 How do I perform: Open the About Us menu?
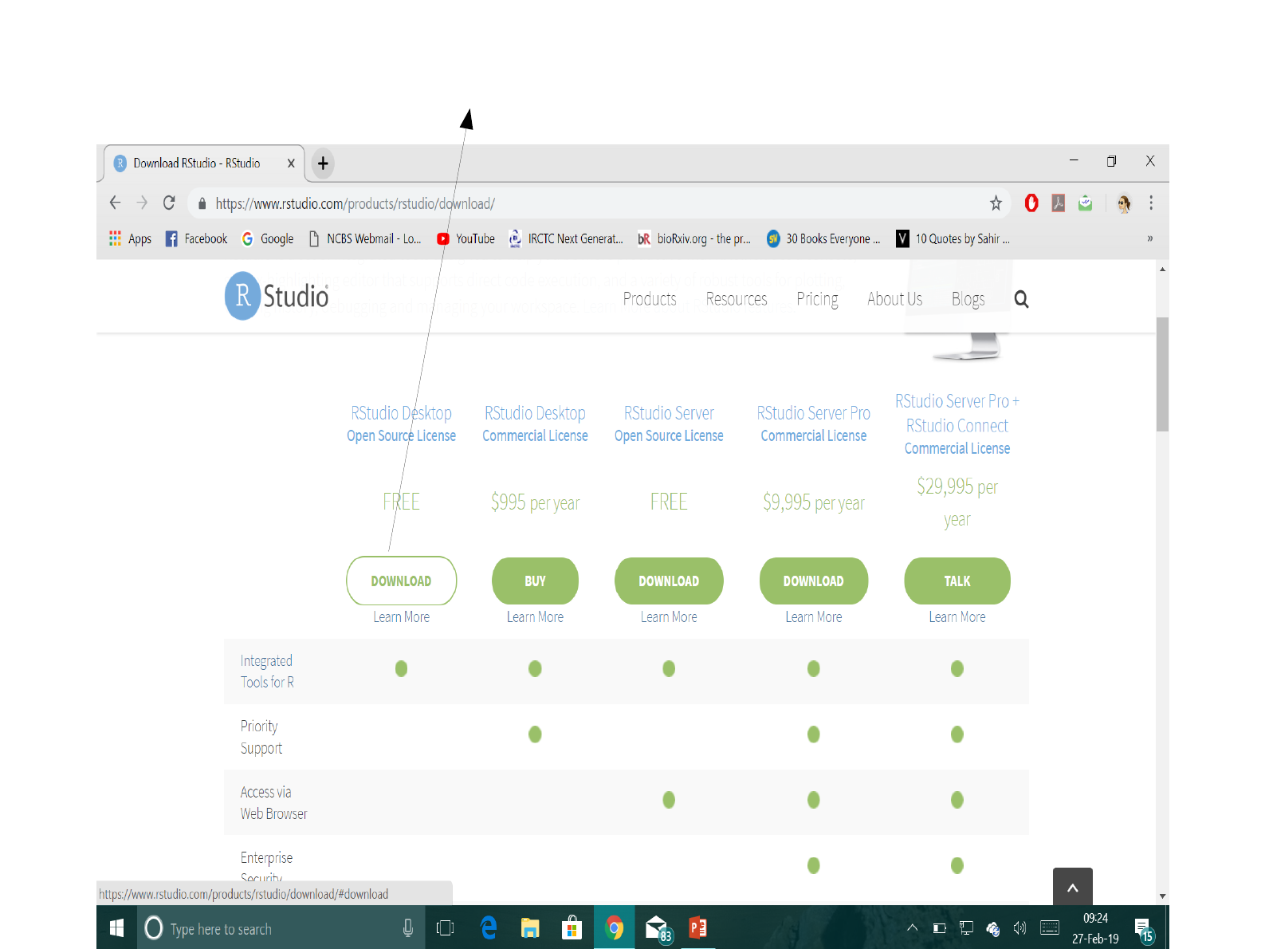click(x=894, y=299)
